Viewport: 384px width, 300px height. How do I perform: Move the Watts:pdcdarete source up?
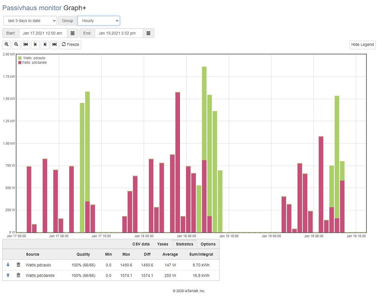(8, 275)
